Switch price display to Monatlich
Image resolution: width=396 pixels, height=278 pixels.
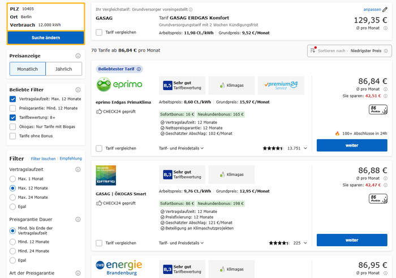pos(28,69)
